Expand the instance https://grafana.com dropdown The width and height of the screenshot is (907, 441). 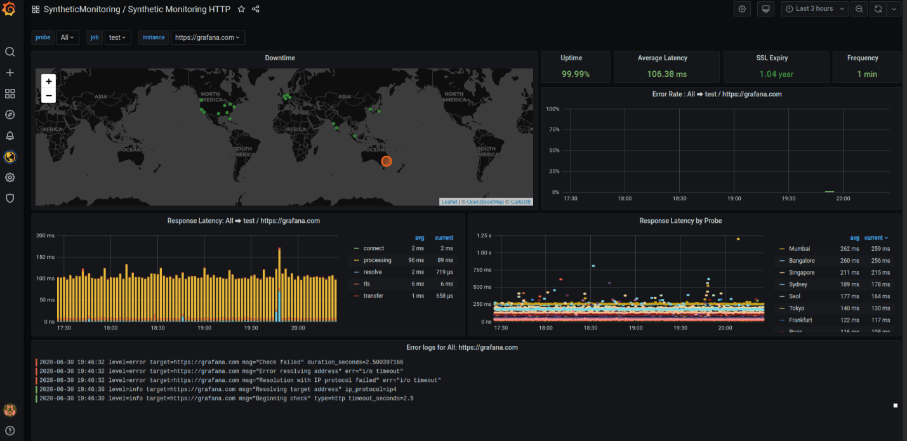coord(207,37)
